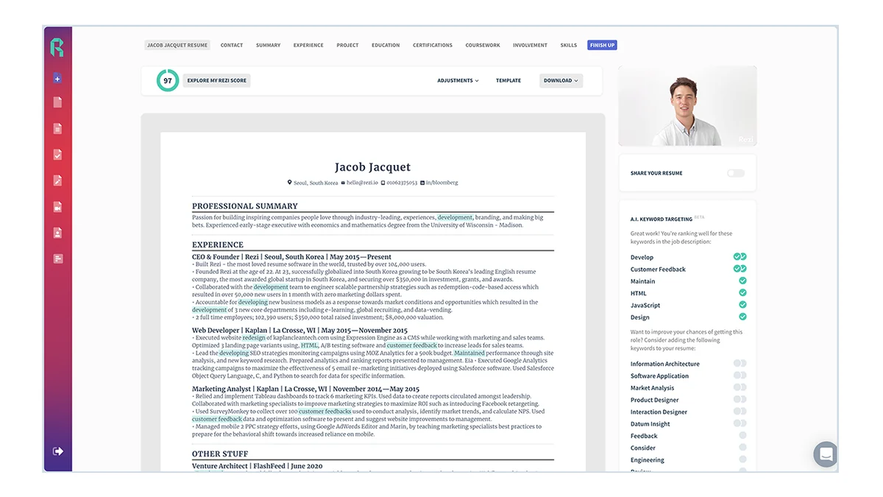Toggle the Share Your Resume switch
The width and height of the screenshot is (883, 497).
pyautogui.click(x=735, y=173)
